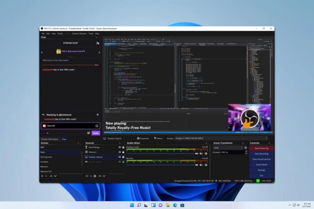Toggle lock on the dimmed fourth source
The image size is (314, 209).
tap(123, 162)
